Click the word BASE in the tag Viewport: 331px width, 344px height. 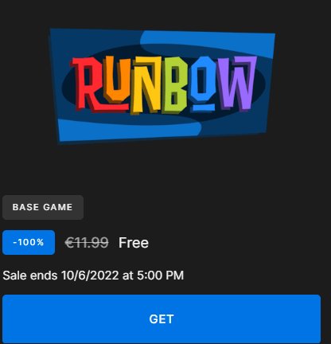[x=25, y=207]
